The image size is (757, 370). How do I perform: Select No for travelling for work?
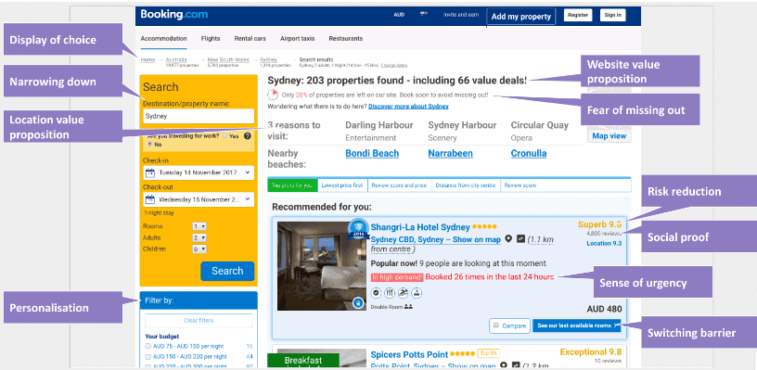149,145
